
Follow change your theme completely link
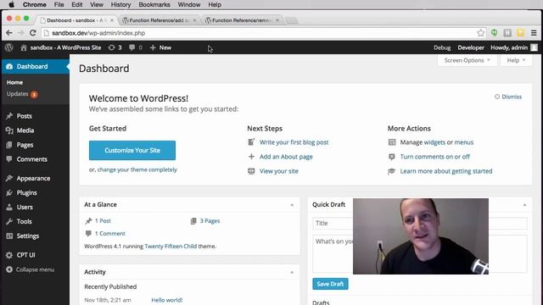tap(137, 169)
